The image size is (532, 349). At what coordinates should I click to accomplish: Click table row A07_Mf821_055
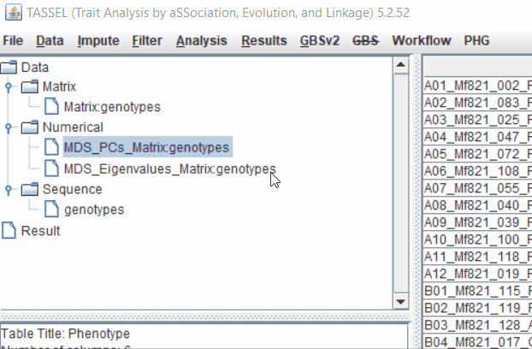[x=478, y=188]
